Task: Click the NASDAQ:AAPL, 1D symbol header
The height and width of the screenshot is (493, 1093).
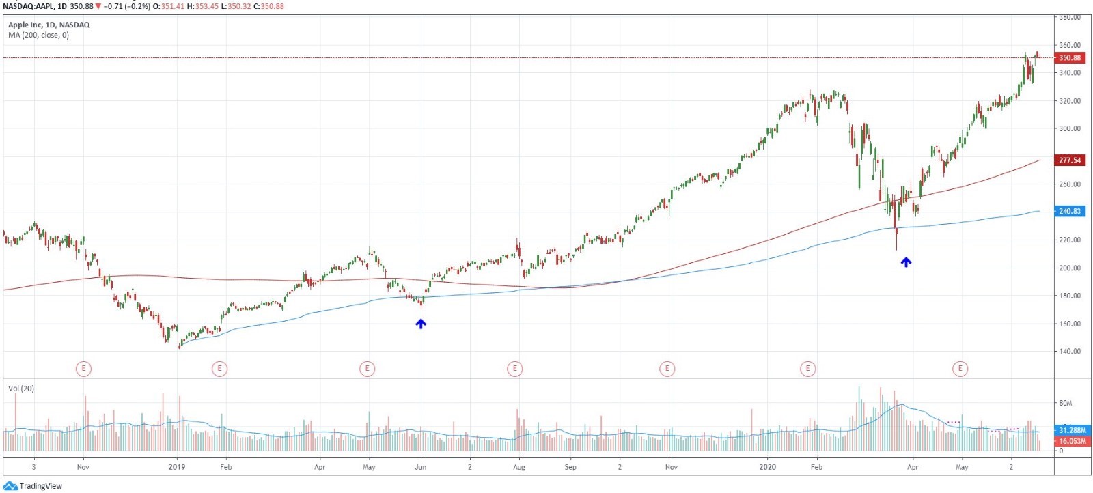Action: point(34,6)
